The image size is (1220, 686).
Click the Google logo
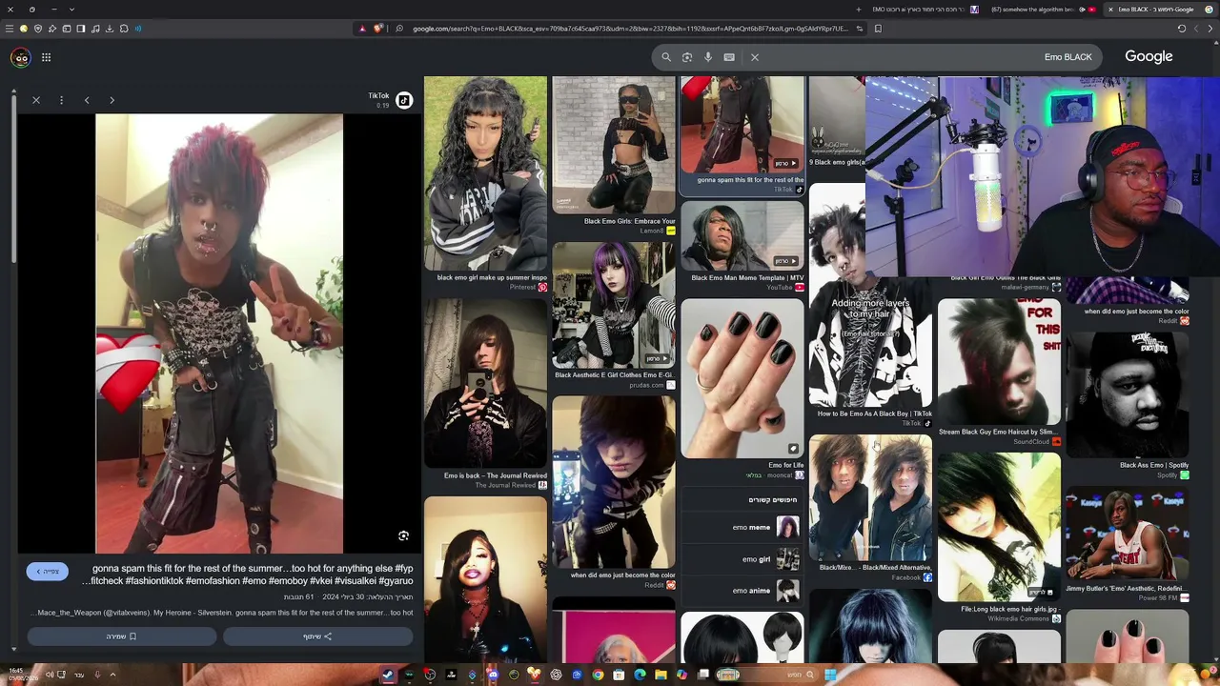(1149, 56)
